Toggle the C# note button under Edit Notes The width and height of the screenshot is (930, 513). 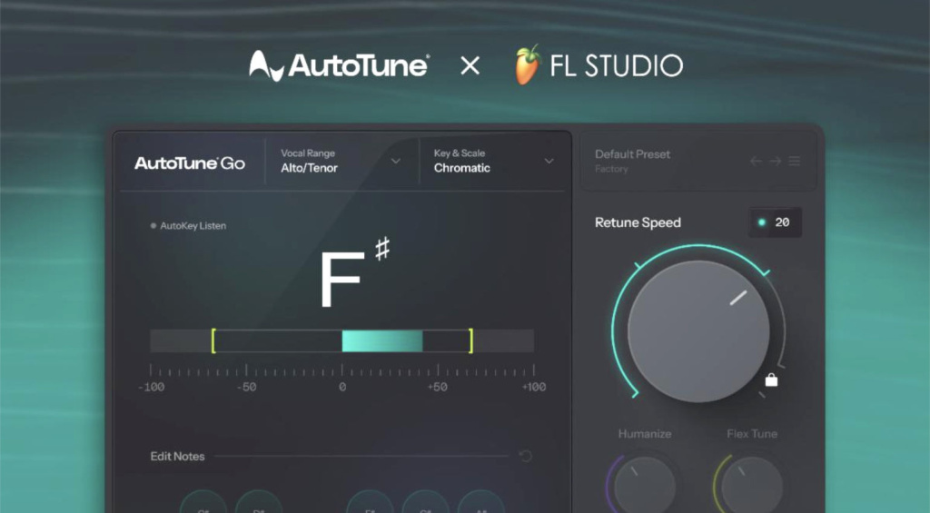click(203, 502)
